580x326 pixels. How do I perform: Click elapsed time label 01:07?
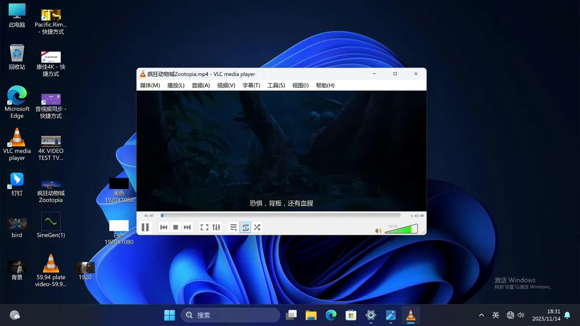[149, 216]
